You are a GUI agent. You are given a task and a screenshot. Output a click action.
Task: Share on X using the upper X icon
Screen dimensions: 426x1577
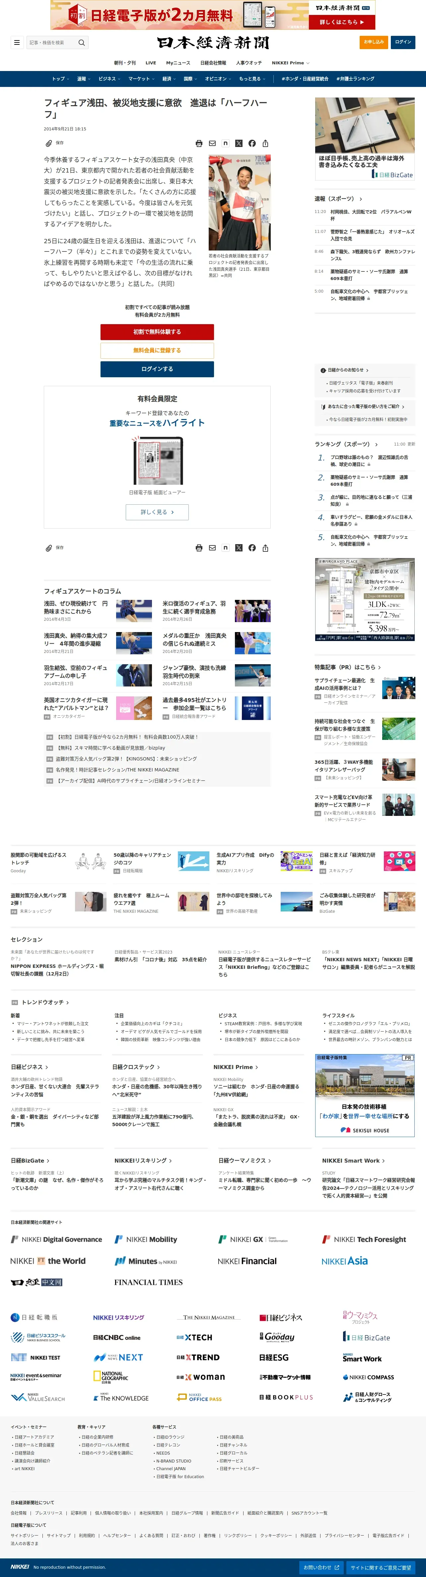[x=239, y=143]
